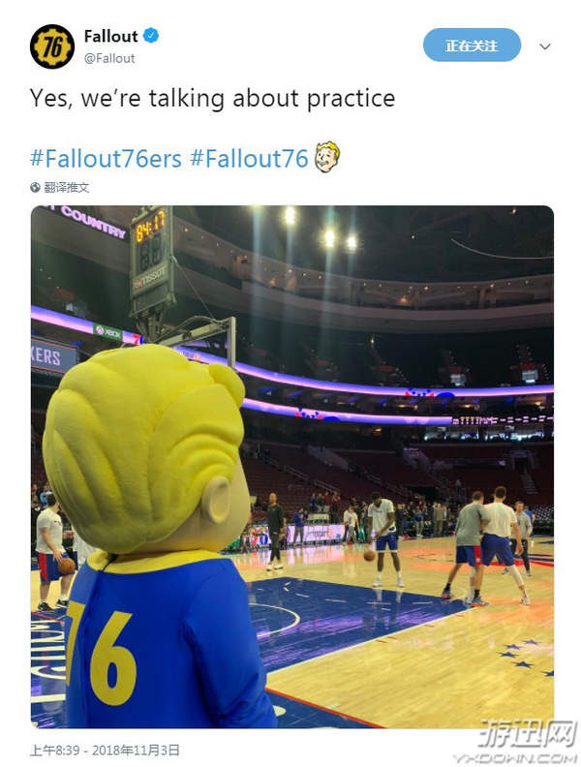Click the Fallout 76 profile avatar
Screen dimensions: 581x767
pyautogui.click(x=52, y=46)
